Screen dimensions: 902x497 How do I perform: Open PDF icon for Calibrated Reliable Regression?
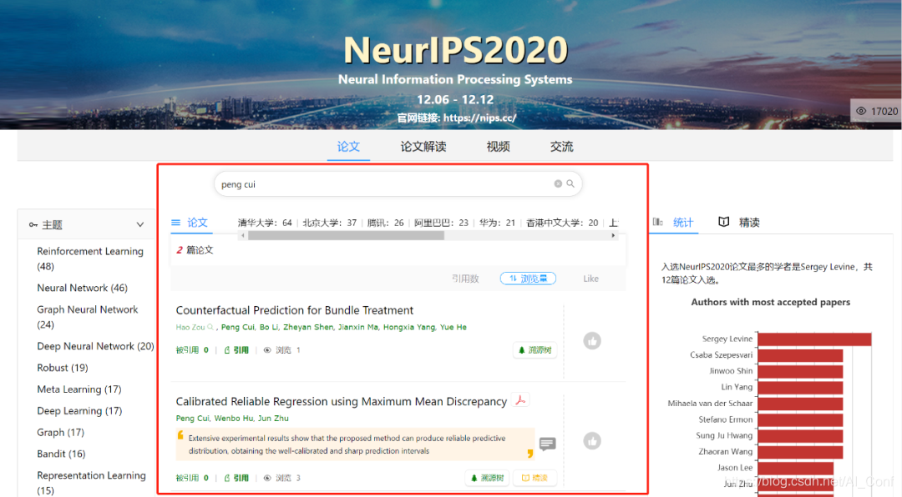pos(520,400)
